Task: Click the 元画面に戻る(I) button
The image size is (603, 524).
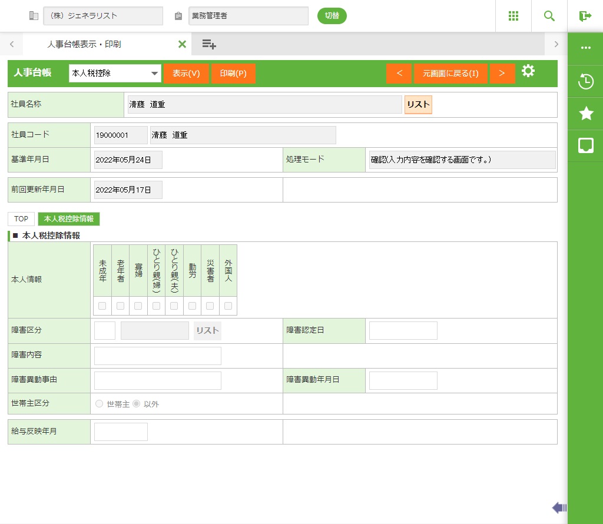Action: [x=450, y=74]
